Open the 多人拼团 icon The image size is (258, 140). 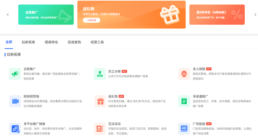pyautogui.click(x=184, y=74)
